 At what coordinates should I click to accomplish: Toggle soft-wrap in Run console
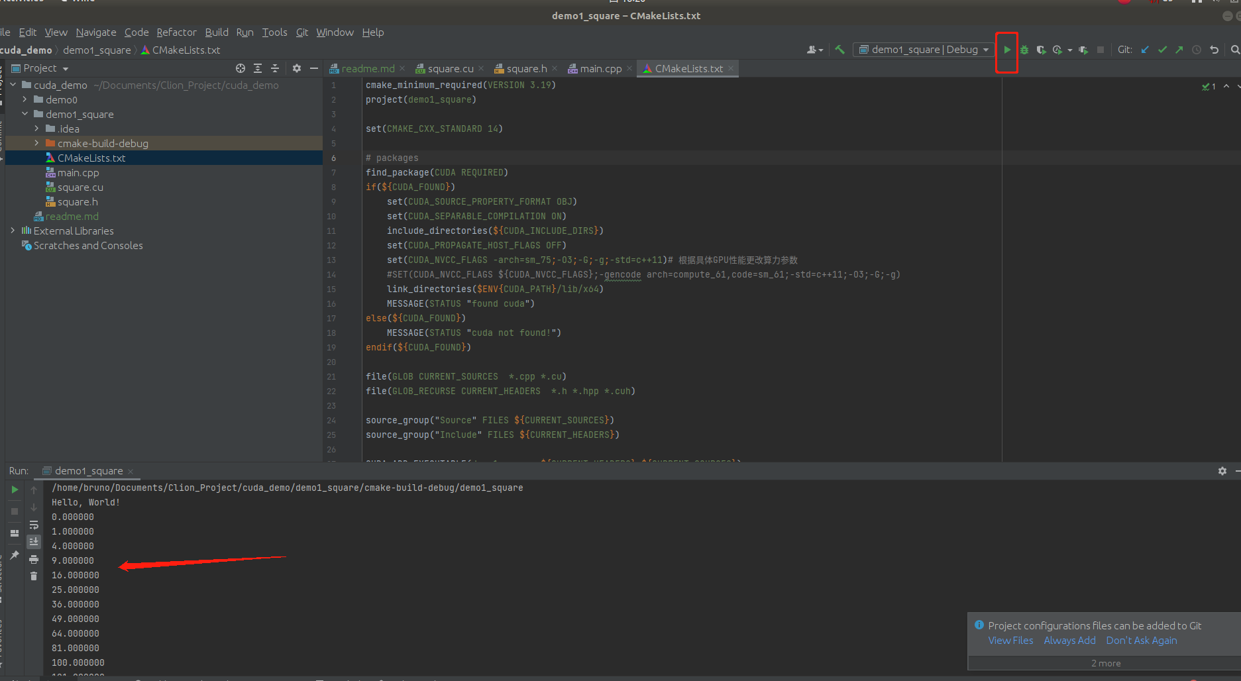[34, 525]
